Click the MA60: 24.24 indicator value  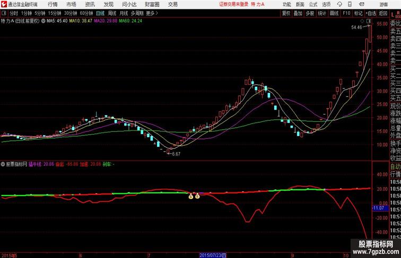click(130, 21)
